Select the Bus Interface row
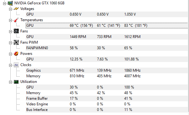 pyautogui.click(x=107, y=110)
